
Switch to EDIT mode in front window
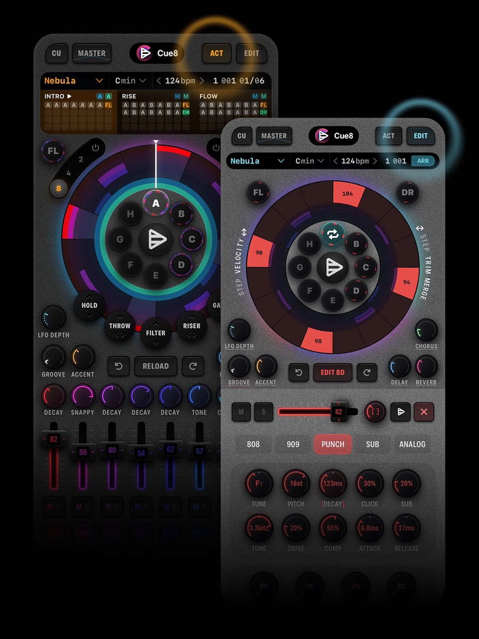[420, 136]
